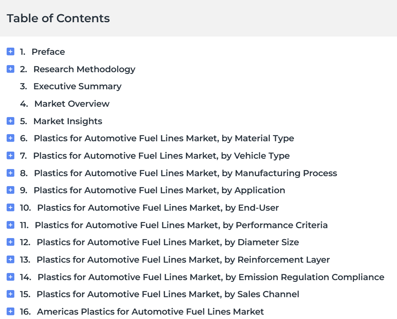Select the Preface chapter title
Image resolution: width=397 pixels, height=319 pixels.
(x=48, y=52)
